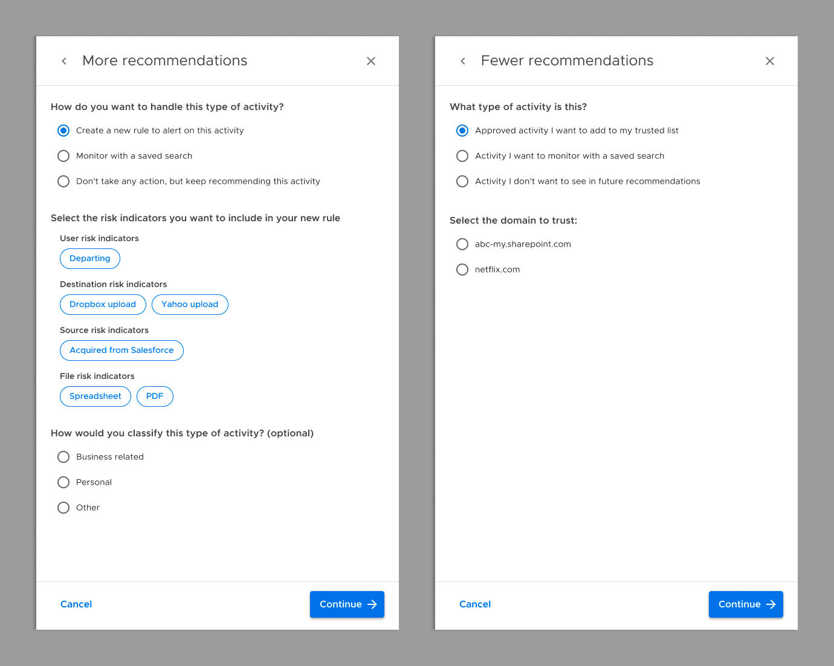Classify activity as Business related
This screenshot has width=834, height=666.
click(x=63, y=457)
